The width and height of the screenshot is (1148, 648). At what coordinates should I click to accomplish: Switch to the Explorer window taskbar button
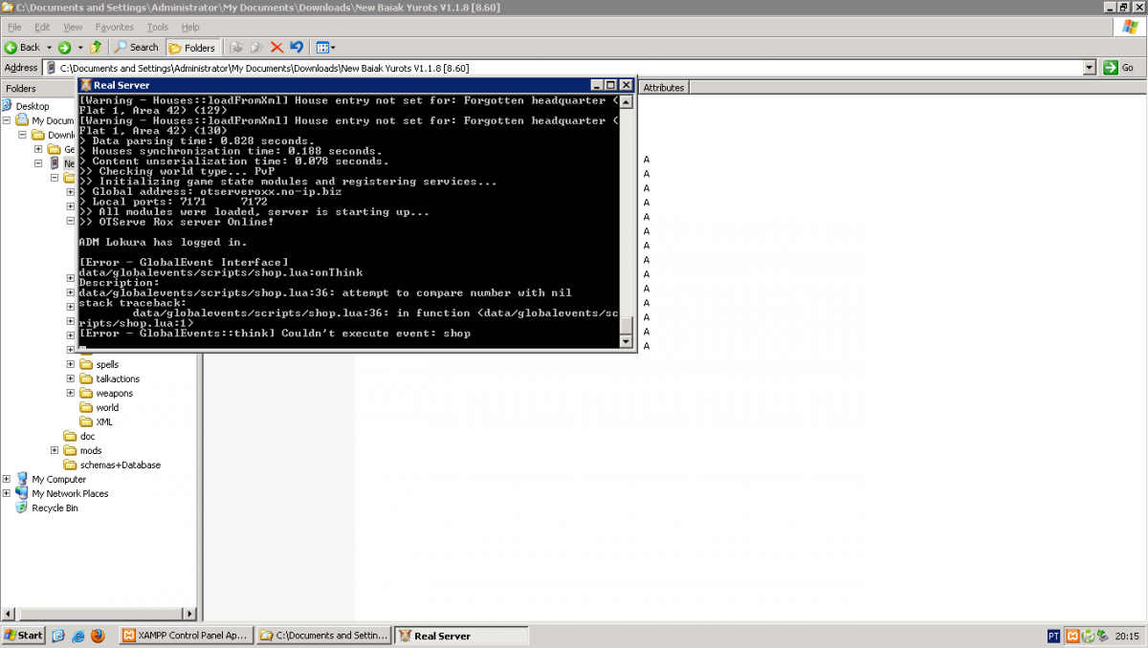click(x=324, y=635)
